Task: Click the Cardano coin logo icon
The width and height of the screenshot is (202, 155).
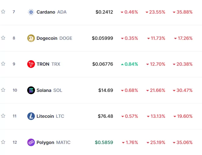Action: 31,12
